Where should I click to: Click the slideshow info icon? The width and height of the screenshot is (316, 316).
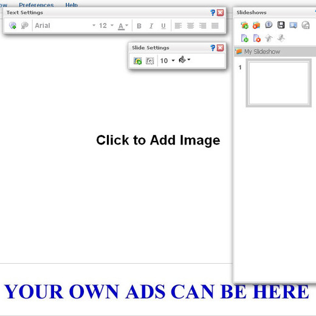click(269, 25)
